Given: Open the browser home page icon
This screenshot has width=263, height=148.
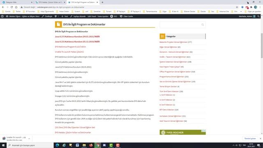Looking at the screenshot, I should [16, 7].
